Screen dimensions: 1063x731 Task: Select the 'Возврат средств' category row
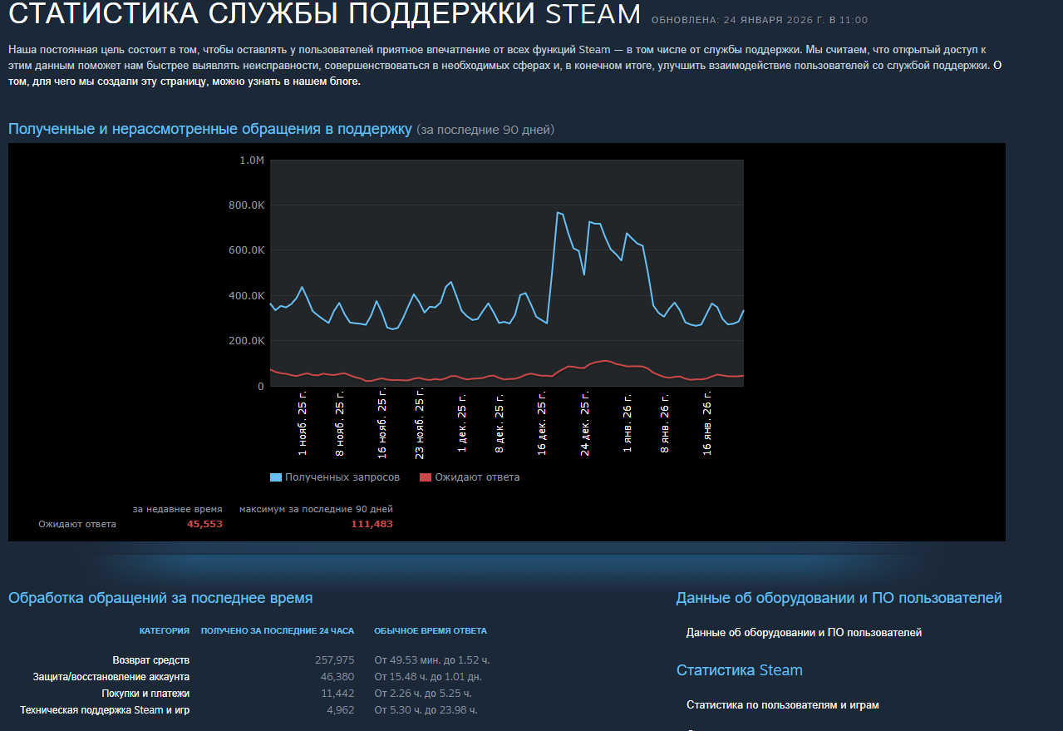click(151, 660)
